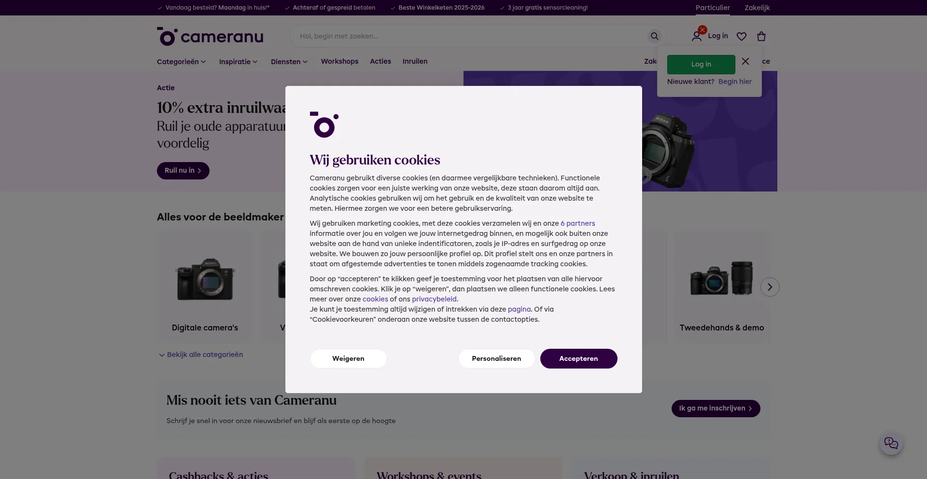The image size is (927, 479).
Task: Open the shopping bag cart
Action: pos(761,36)
